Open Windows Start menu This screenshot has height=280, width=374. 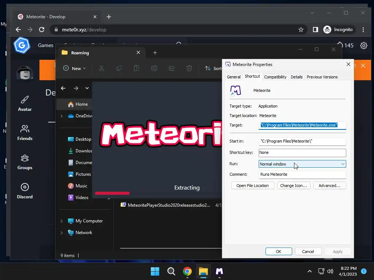(x=155, y=271)
